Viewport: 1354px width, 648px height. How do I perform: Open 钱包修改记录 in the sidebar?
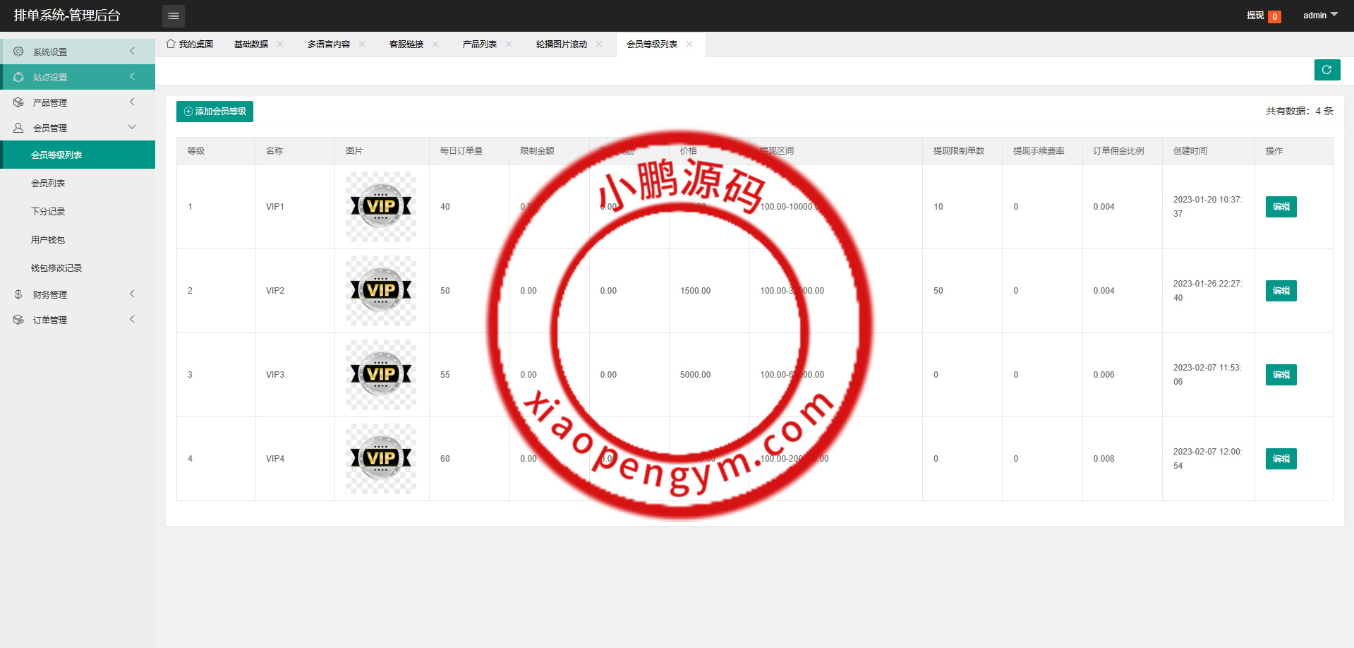(56, 268)
